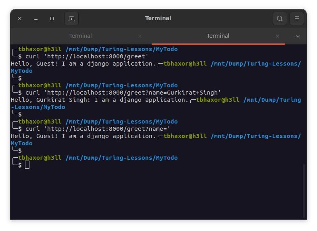Open the terminal search tool
Viewport: 317px width, 231px height.
click(x=279, y=19)
